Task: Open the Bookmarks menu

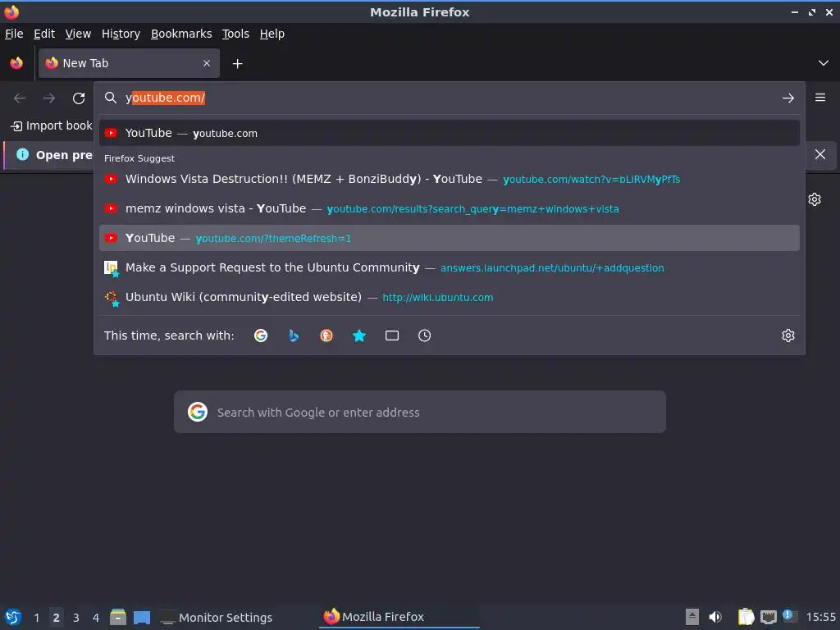Action: 181,34
